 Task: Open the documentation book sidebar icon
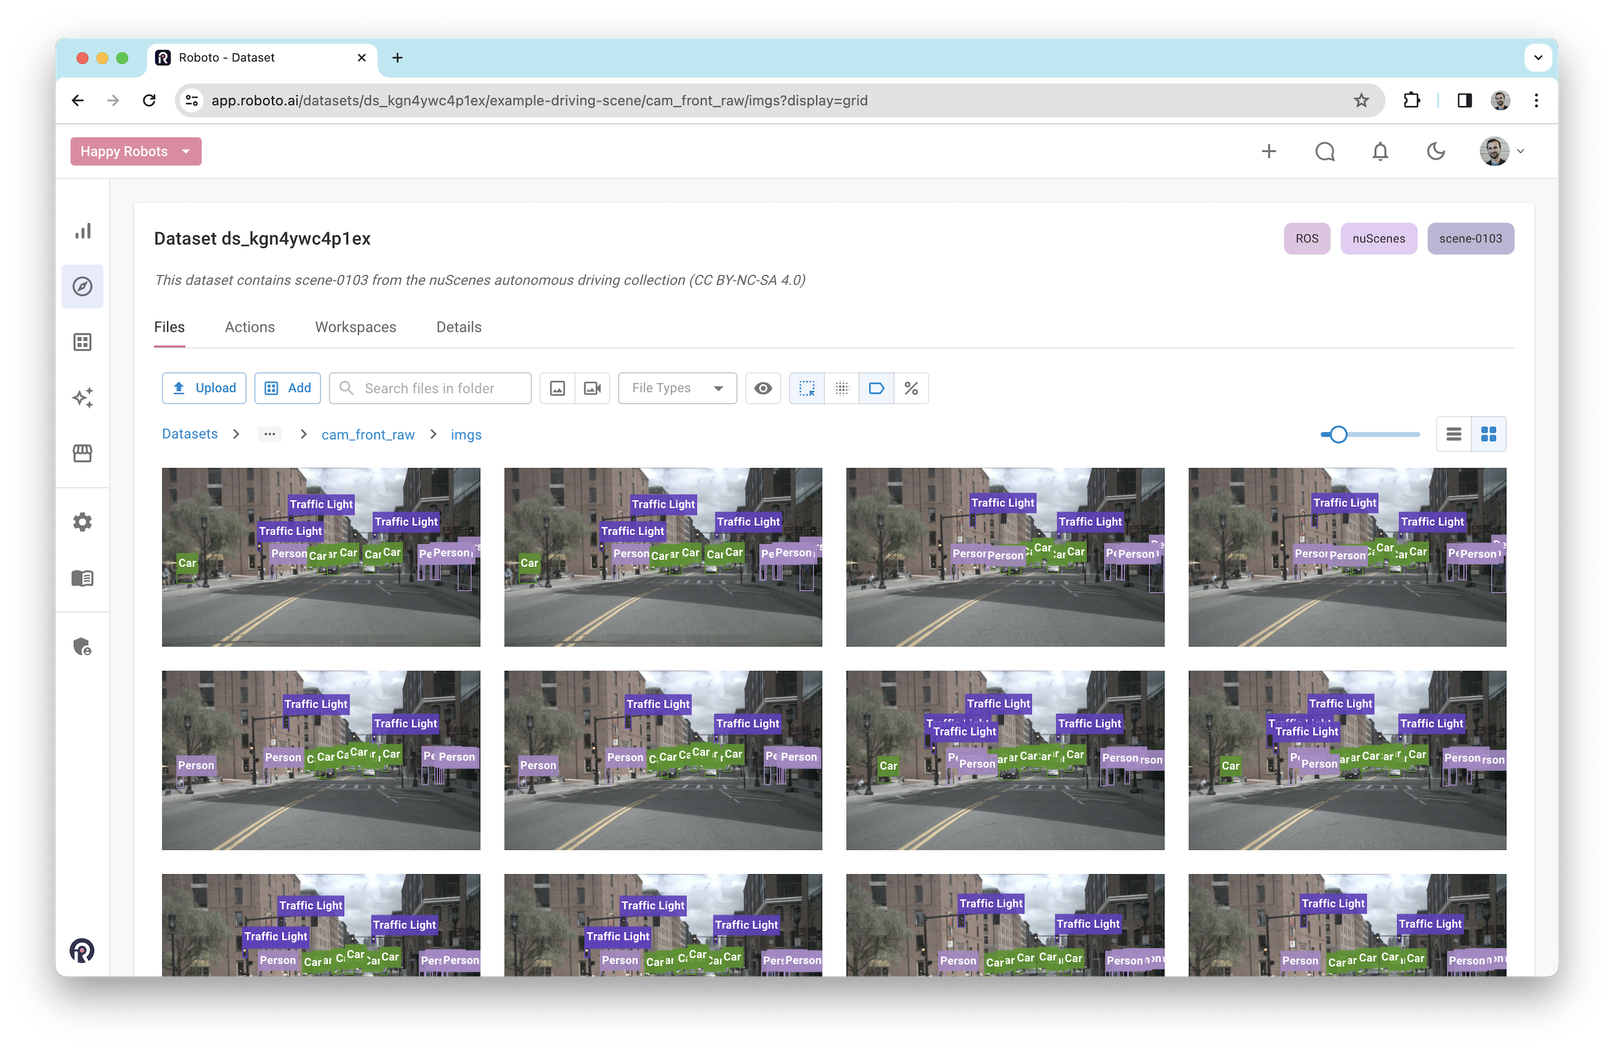tap(83, 578)
